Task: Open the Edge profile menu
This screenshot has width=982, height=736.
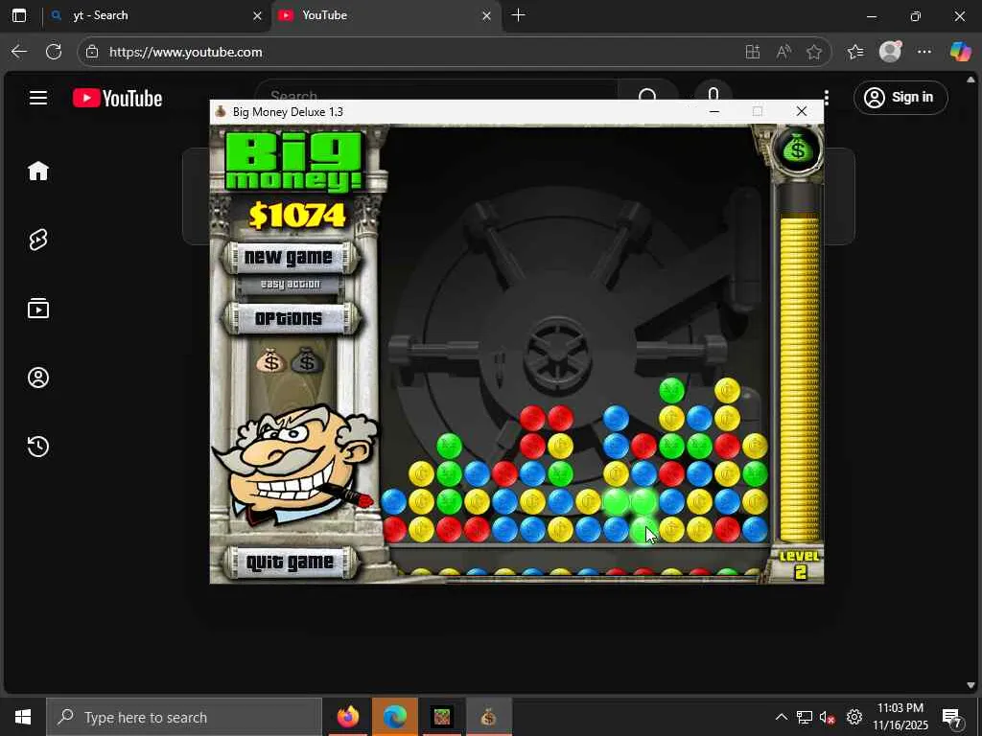Action: coord(890,52)
